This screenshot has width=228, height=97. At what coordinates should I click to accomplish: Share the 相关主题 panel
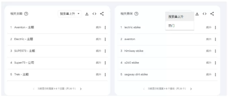click(102, 14)
